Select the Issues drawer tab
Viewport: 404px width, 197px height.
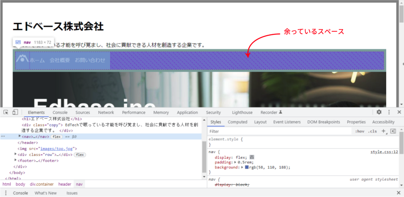click(x=72, y=193)
